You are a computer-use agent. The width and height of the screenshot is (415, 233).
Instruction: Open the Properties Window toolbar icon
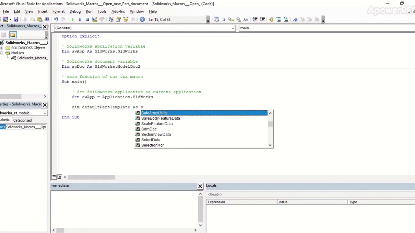pos(119,19)
